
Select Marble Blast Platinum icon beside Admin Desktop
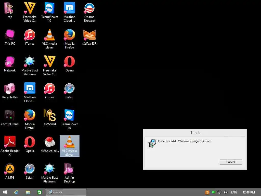pos(50,173)
